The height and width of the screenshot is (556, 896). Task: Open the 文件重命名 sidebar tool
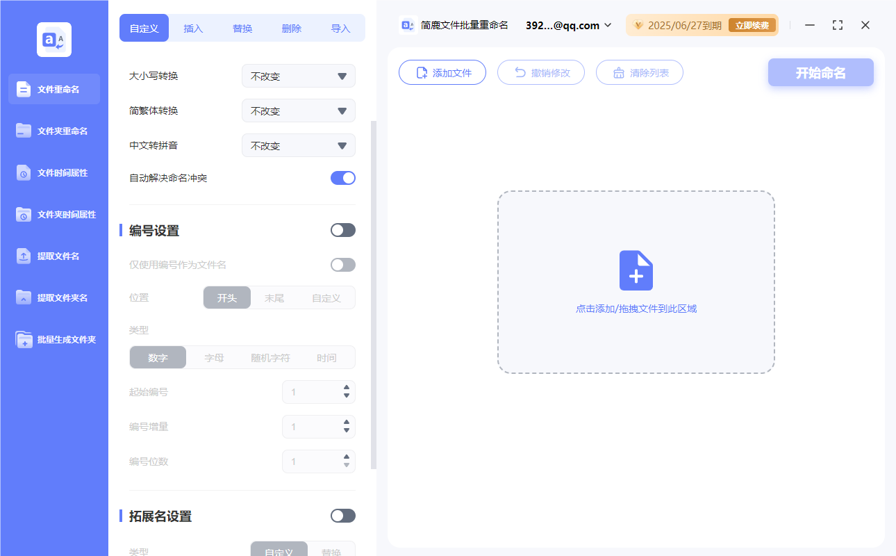pyautogui.click(x=53, y=89)
